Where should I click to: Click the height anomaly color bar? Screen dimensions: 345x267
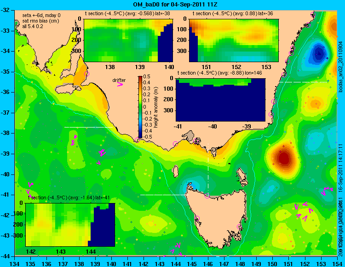[140, 107]
